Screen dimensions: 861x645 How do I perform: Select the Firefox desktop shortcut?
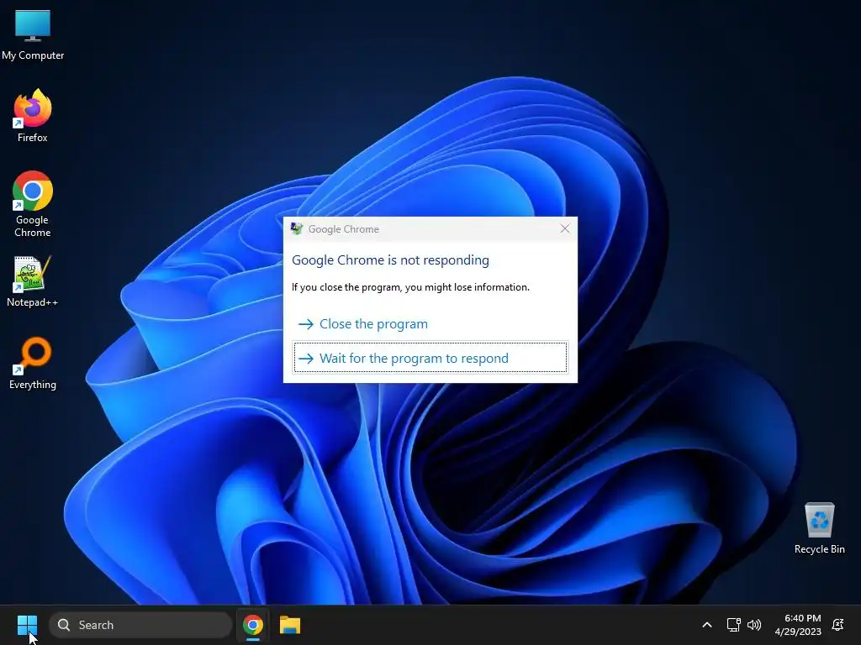pyautogui.click(x=33, y=116)
